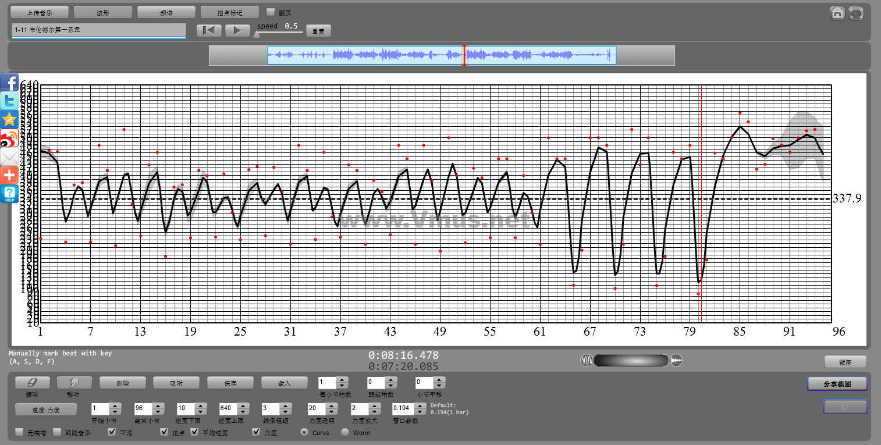The image size is (881, 445).
Task: Decrease 小节平移 with the down arrow
Action: [440, 386]
